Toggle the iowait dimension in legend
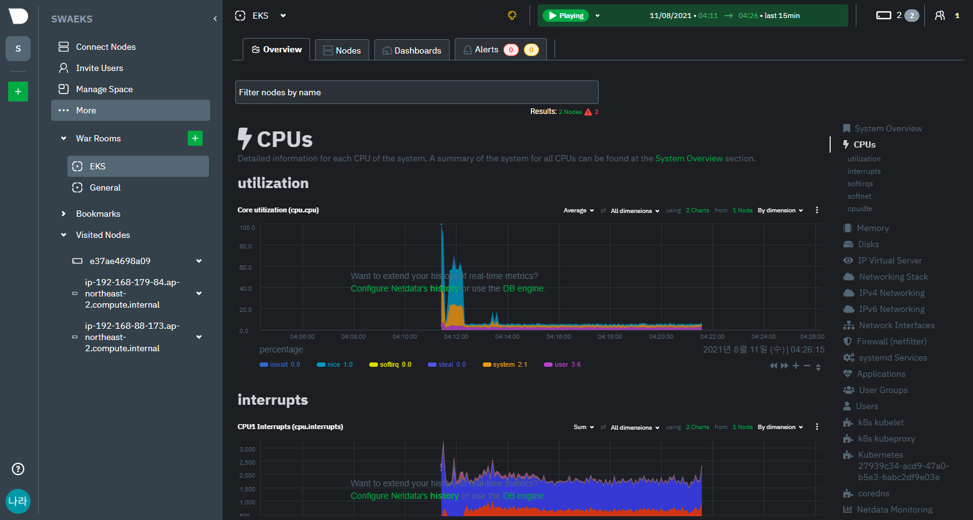The image size is (973, 520). click(280, 364)
